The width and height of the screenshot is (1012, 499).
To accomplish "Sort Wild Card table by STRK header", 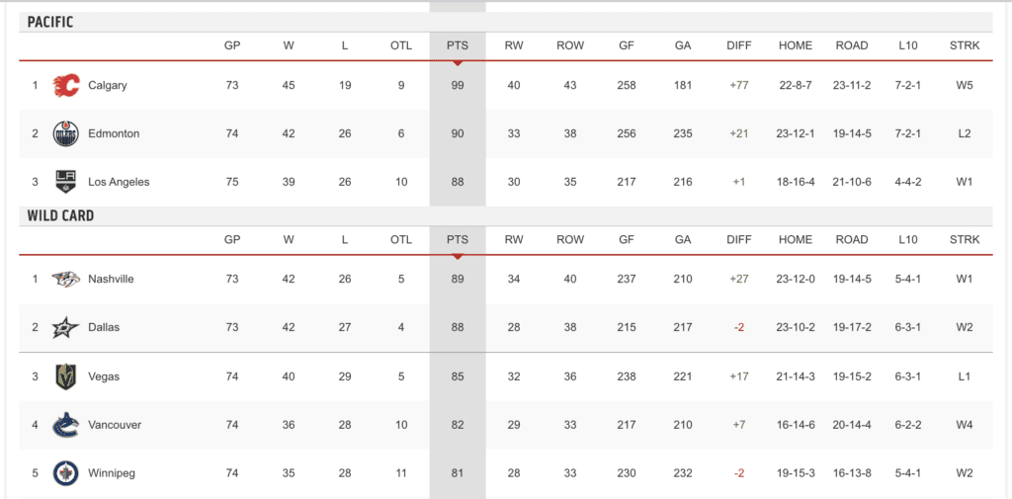I will [x=965, y=239].
